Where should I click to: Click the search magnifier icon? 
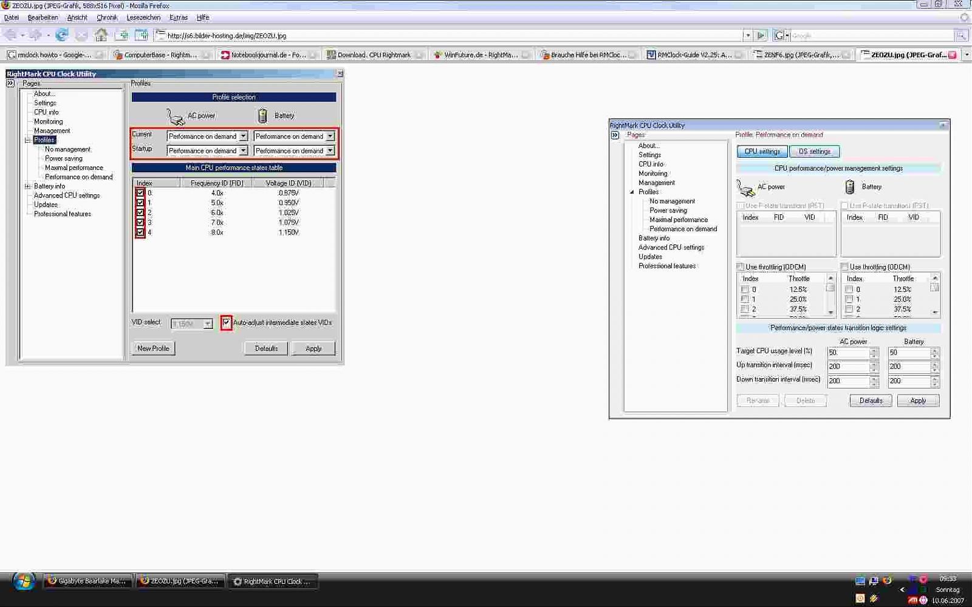click(x=961, y=35)
